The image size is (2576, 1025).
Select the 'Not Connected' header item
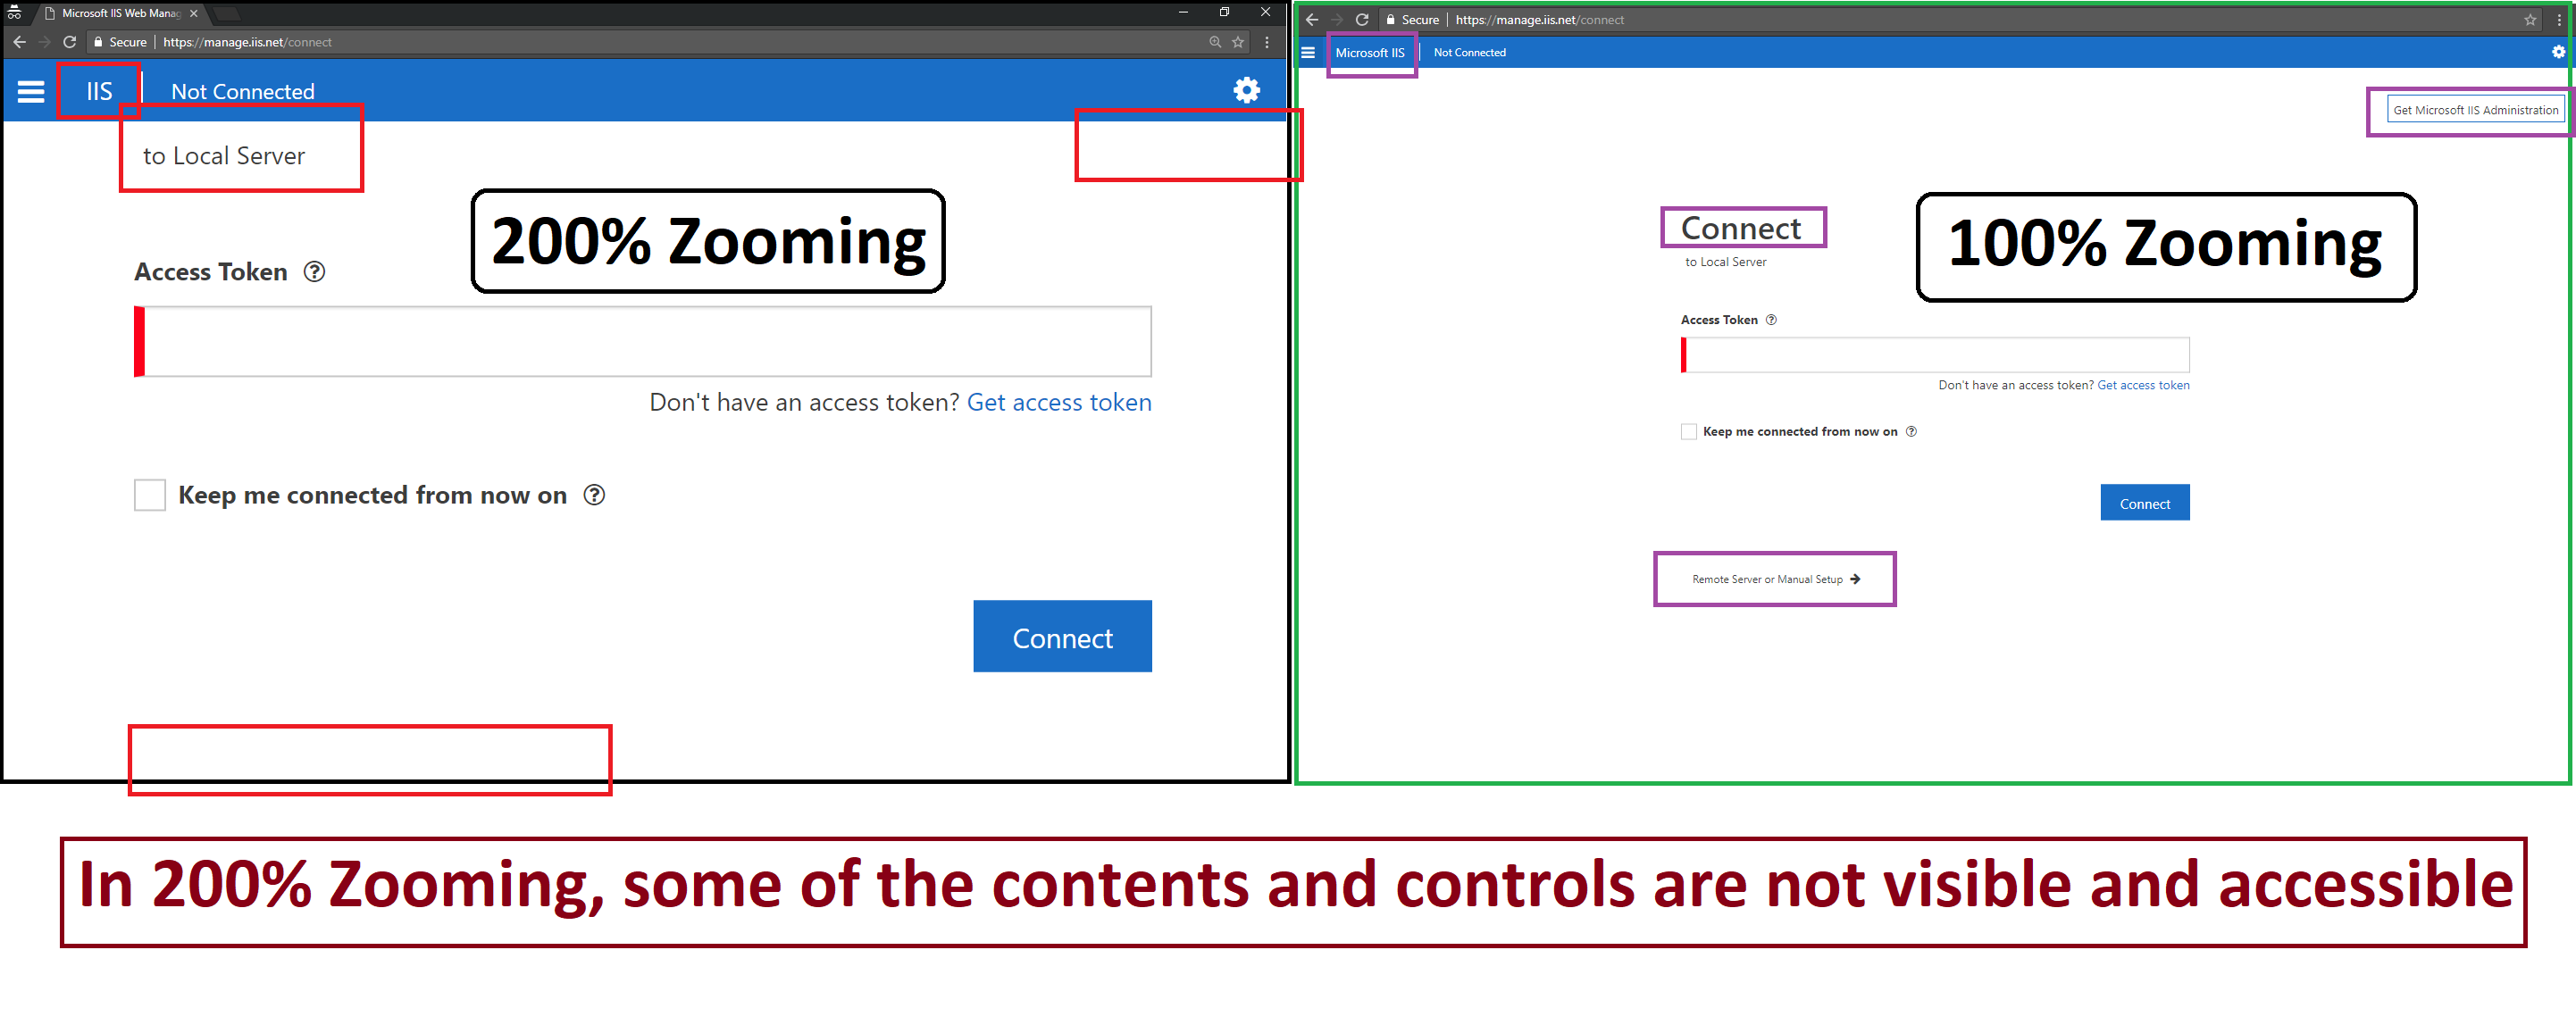coord(242,91)
